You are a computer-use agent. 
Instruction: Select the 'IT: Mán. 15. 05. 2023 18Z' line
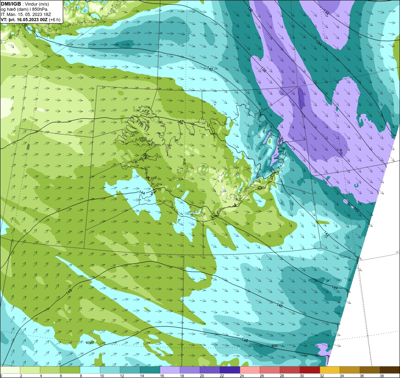coord(26,14)
